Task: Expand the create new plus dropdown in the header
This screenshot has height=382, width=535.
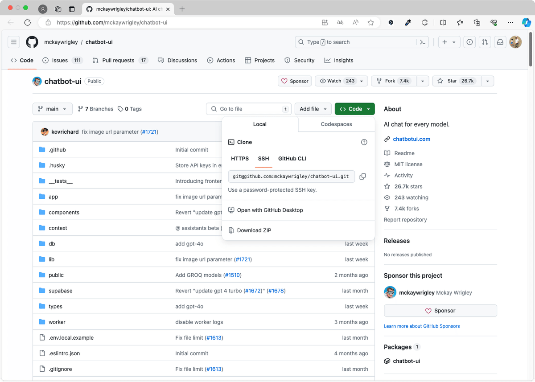Action: click(449, 42)
